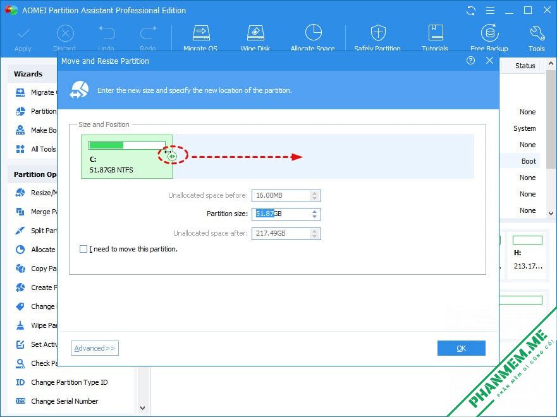Click the dialog help question mark icon
This screenshot has width=557, height=417.
click(470, 61)
